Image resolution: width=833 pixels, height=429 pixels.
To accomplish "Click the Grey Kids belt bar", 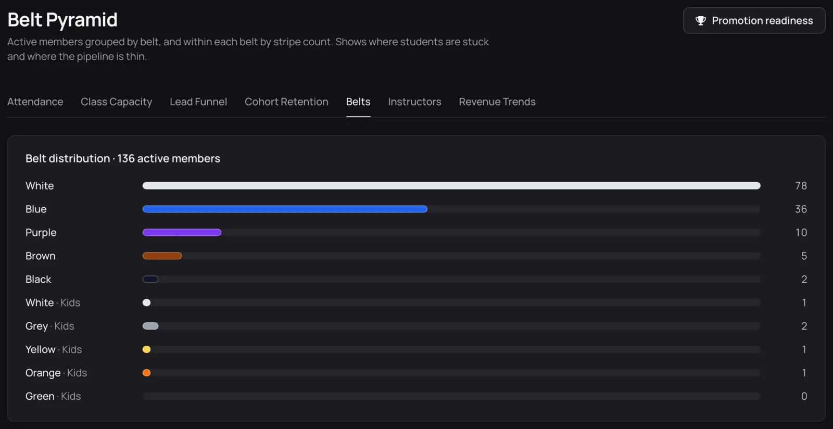I will [x=150, y=326].
